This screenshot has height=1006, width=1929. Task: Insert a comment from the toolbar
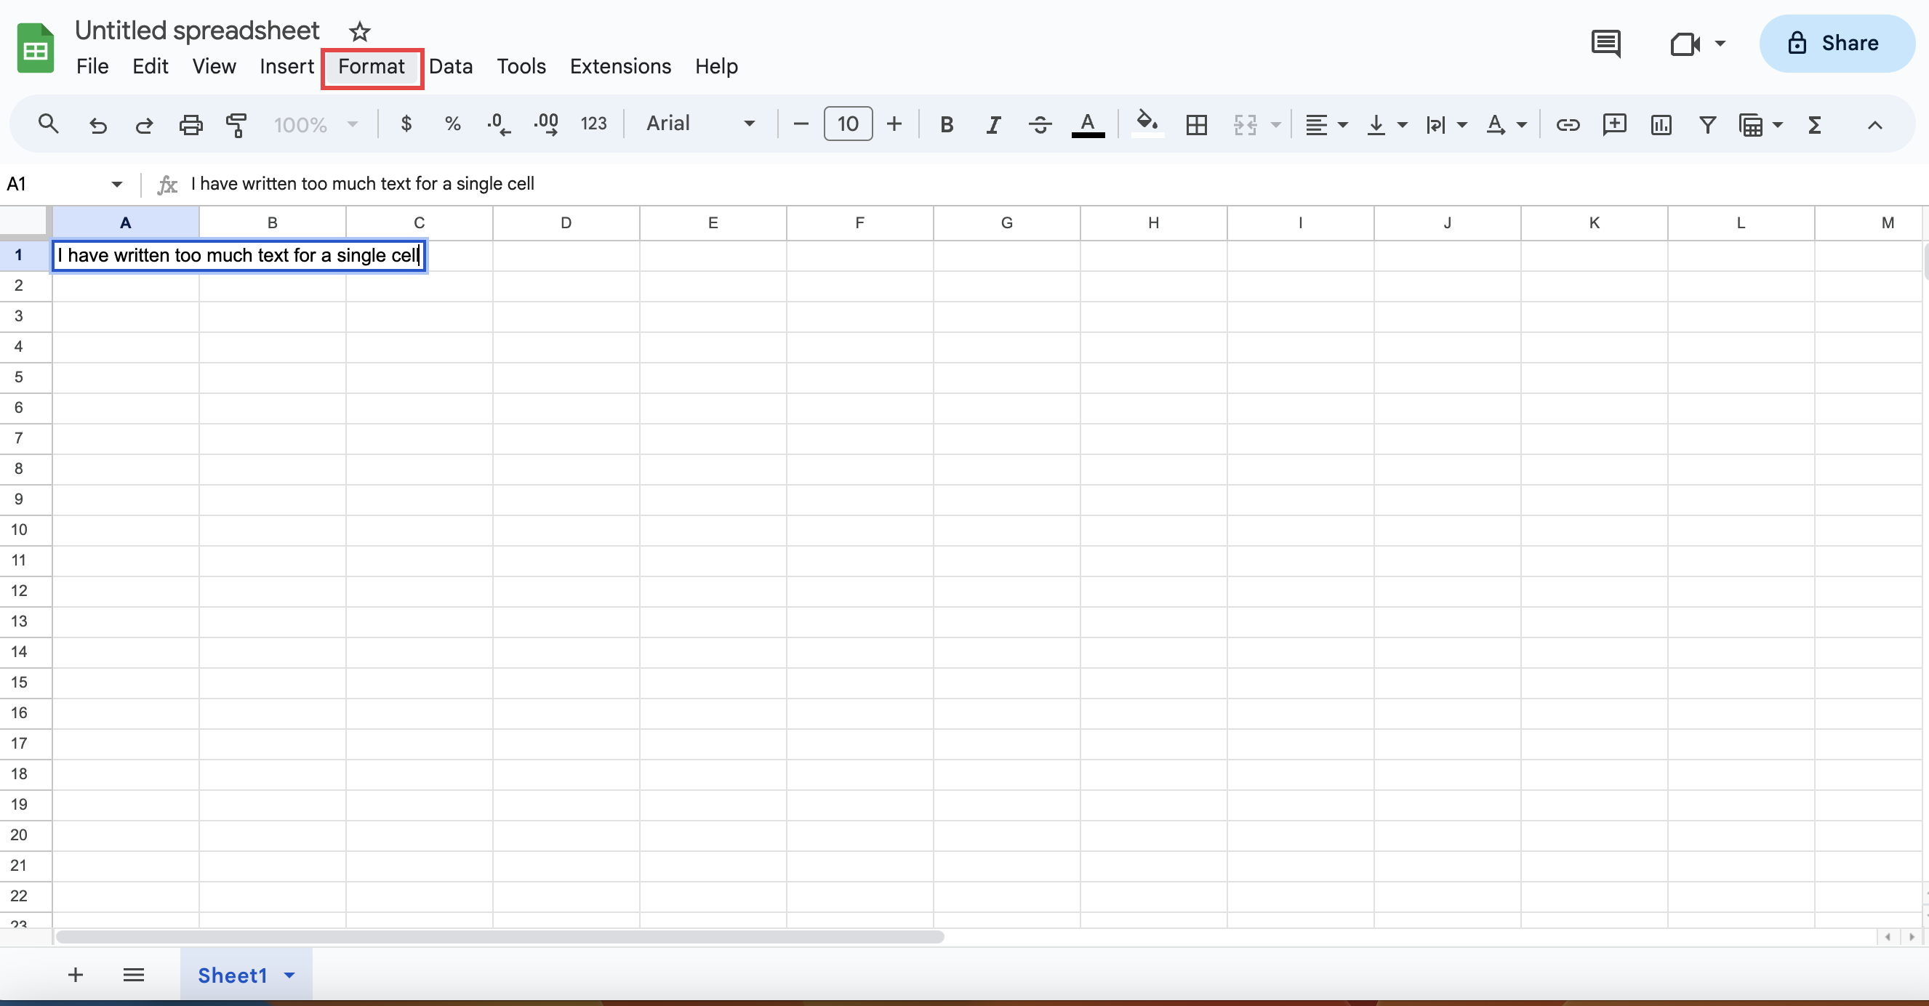click(x=1614, y=124)
